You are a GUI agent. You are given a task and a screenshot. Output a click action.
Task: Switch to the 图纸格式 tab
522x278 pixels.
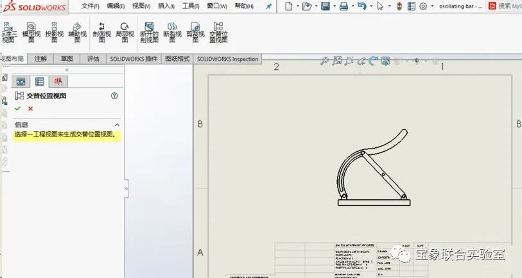[x=177, y=59]
